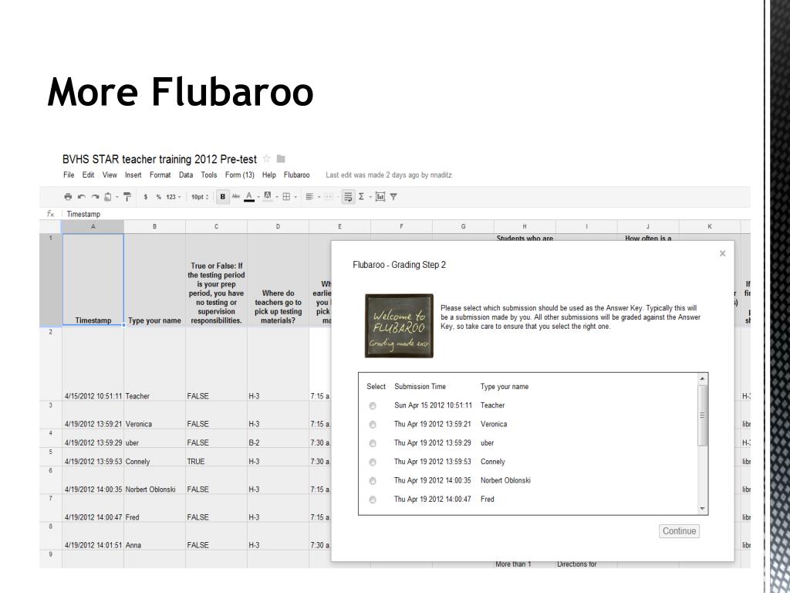Click the scroll down arrow in submission list
The height and width of the screenshot is (593, 790).
[x=702, y=509]
